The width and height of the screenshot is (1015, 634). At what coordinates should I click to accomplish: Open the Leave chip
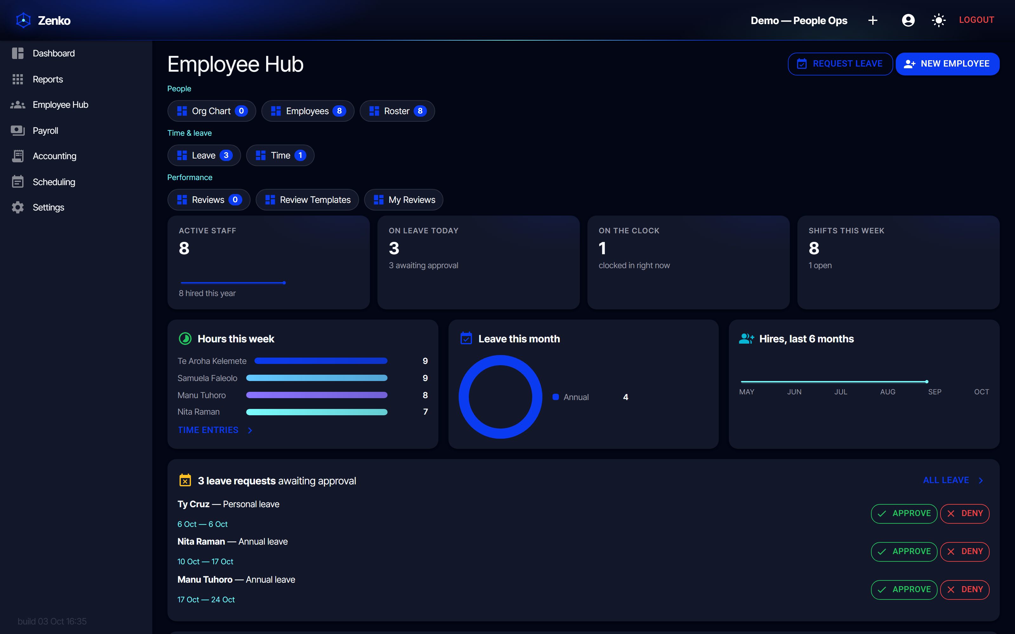[x=204, y=156]
